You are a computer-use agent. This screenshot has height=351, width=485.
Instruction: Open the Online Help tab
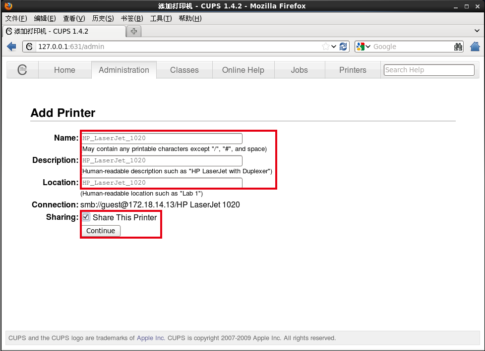click(x=243, y=70)
